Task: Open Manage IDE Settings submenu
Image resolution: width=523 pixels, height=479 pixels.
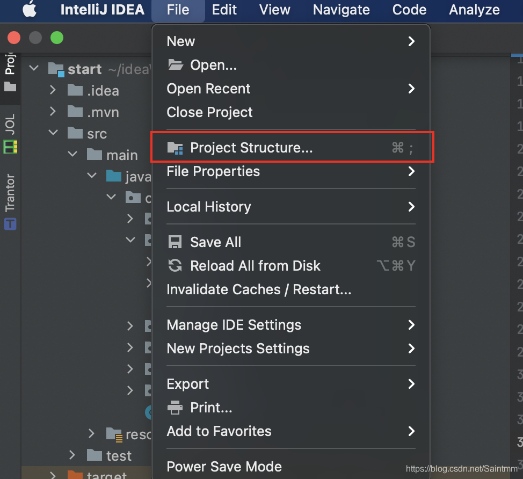Action: coord(291,325)
